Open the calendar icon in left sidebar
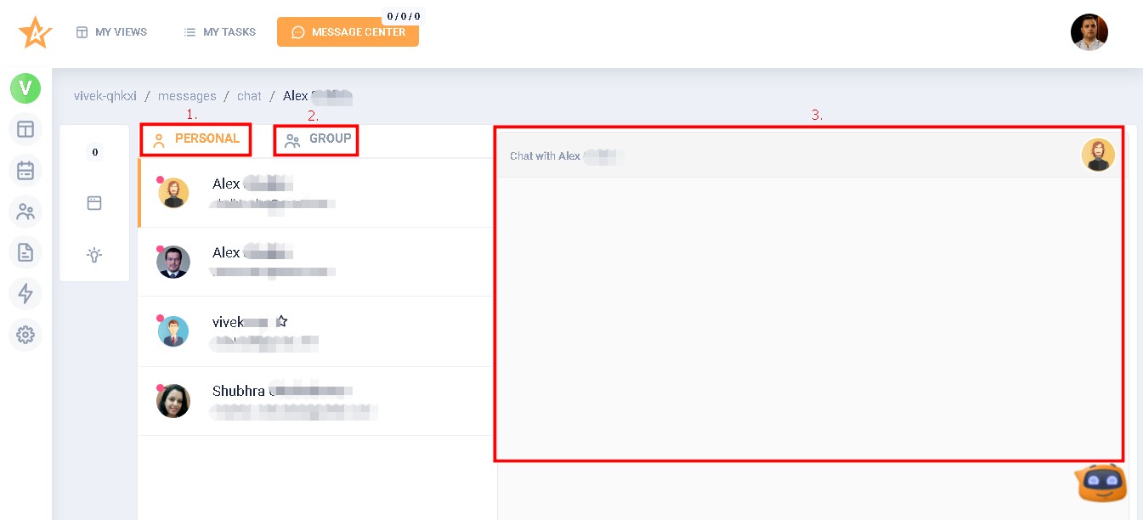Image resolution: width=1143 pixels, height=520 pixels. (x=25, y=170)
